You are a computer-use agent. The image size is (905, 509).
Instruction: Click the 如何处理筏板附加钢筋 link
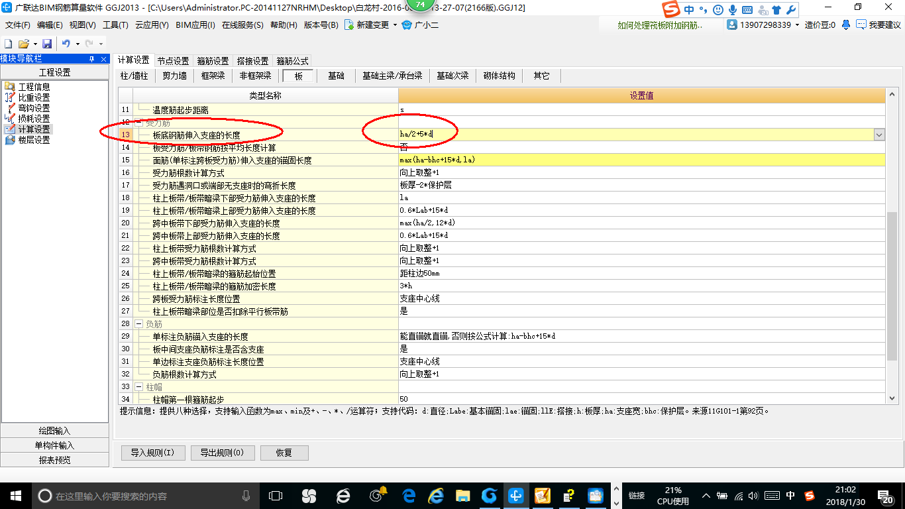[x=661, y=25]
